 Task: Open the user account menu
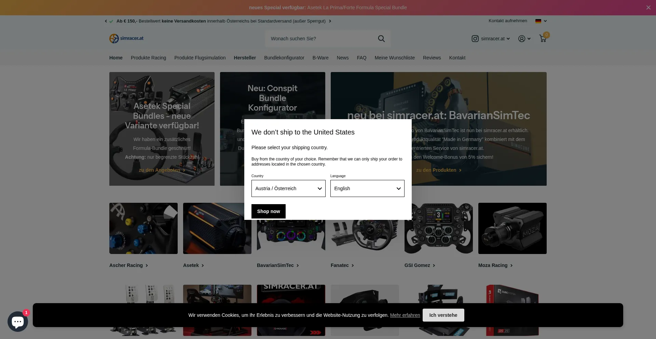(x=524, y=39)
